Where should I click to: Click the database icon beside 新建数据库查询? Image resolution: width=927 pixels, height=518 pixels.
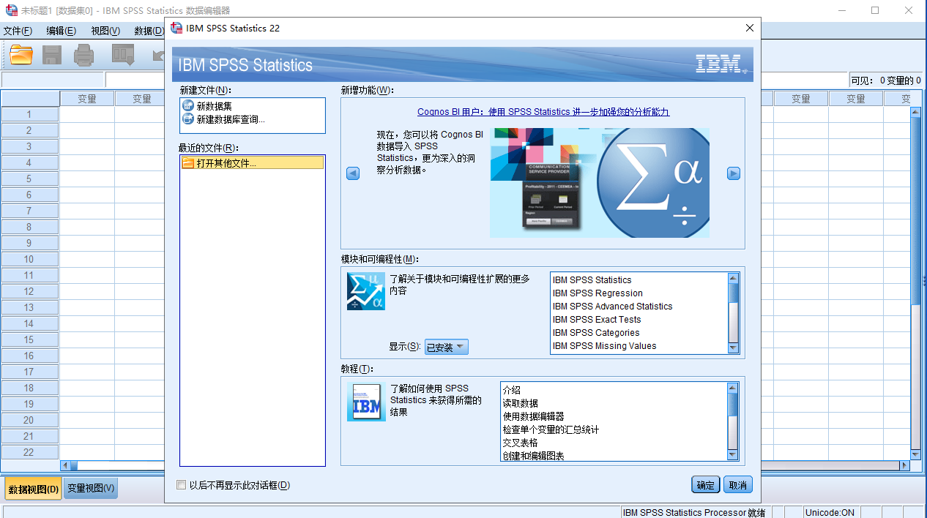(188, 119)
